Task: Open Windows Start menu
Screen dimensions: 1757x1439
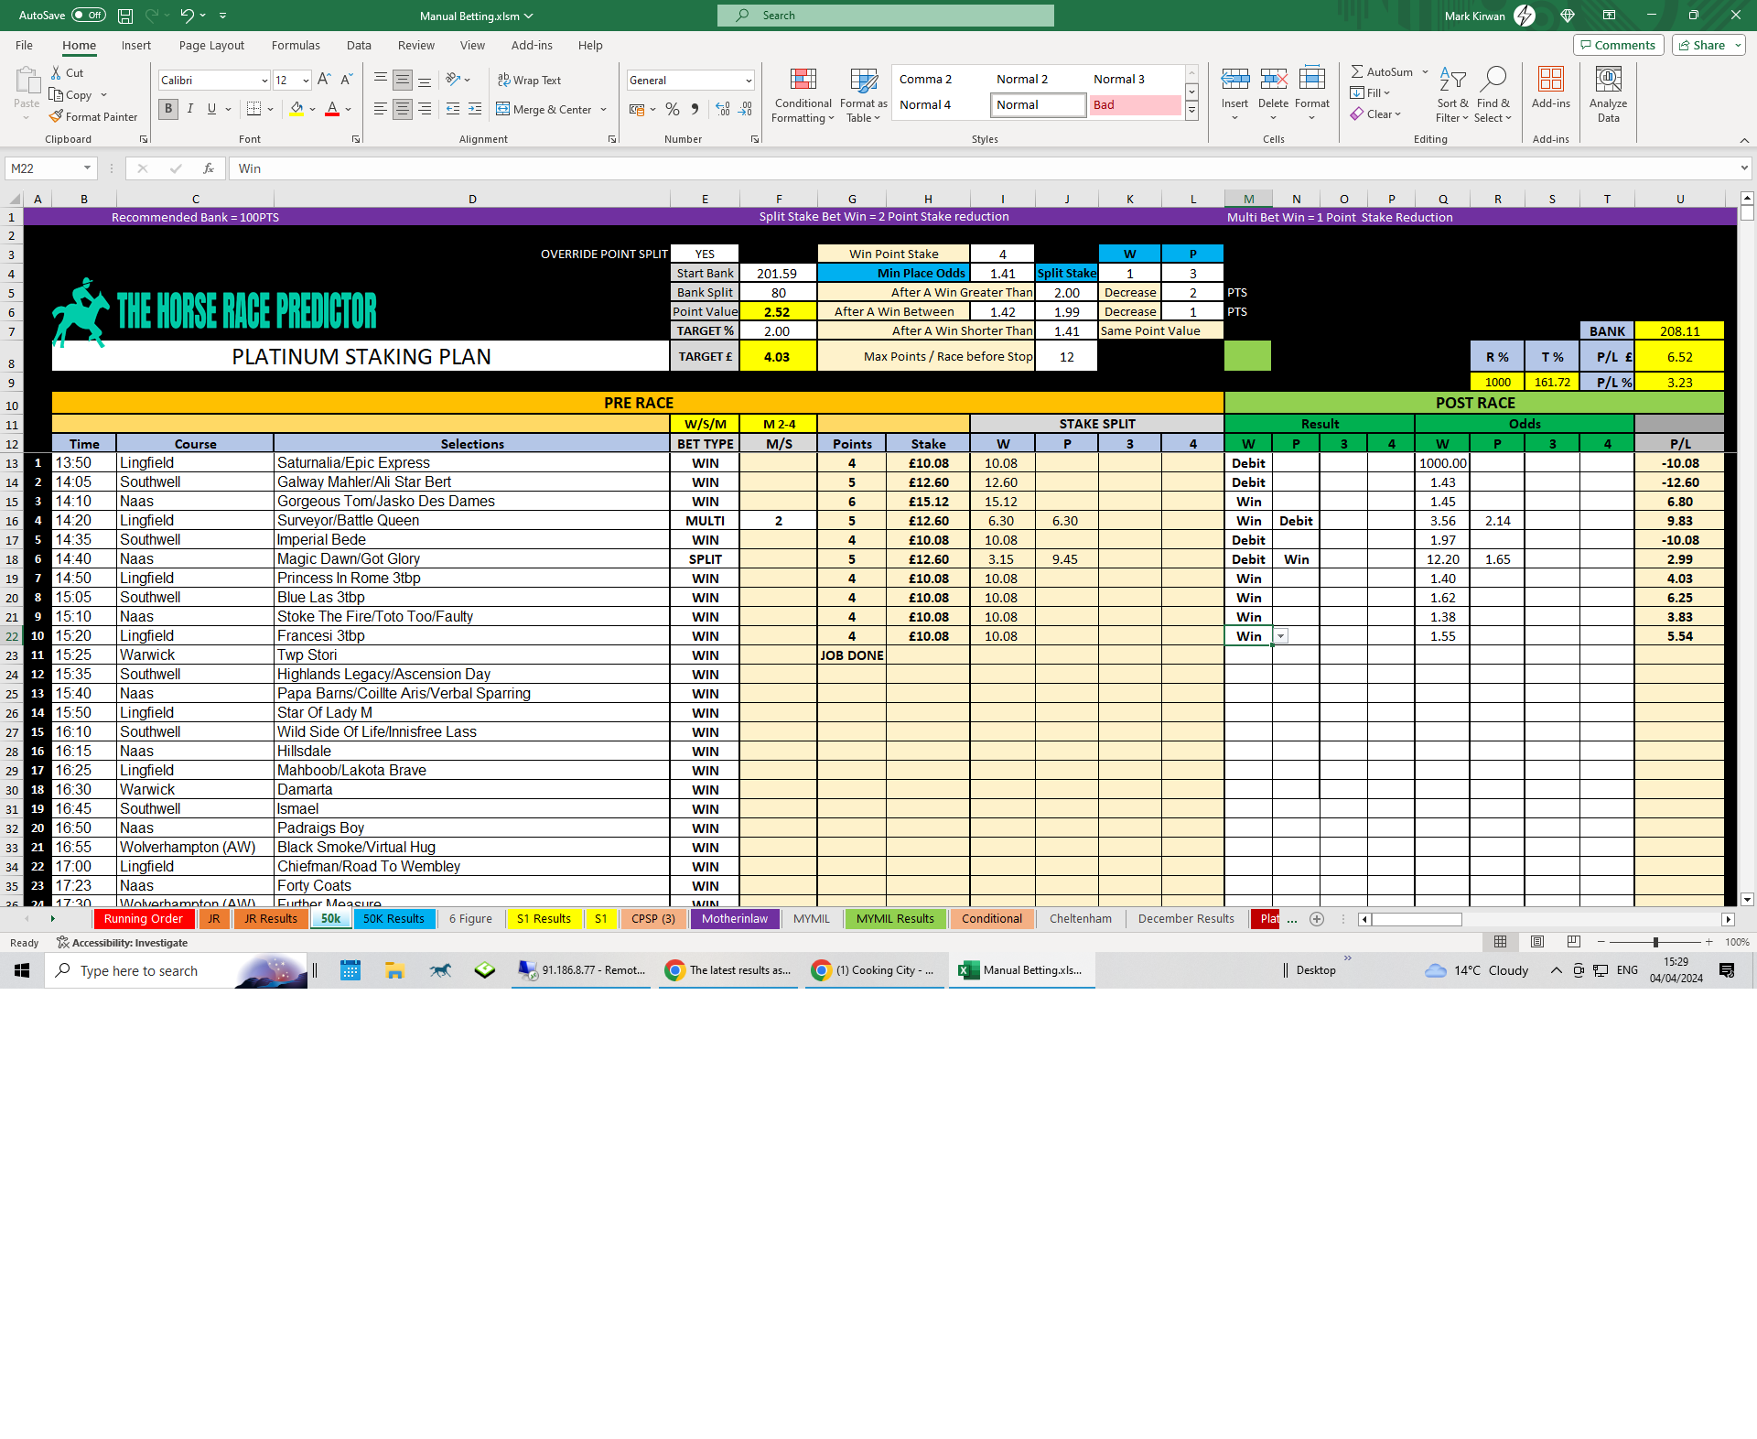Action: point(22,970)
